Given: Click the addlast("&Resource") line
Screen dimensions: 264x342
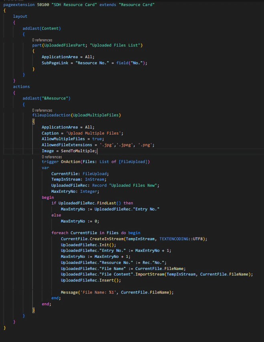Looking at the screenshot, I should click(x=46, y=98).
